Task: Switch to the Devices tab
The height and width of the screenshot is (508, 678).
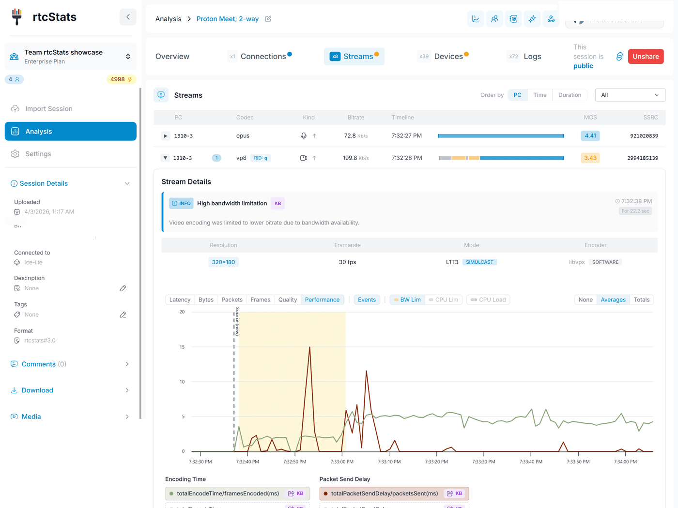Action: coord(443,57)
